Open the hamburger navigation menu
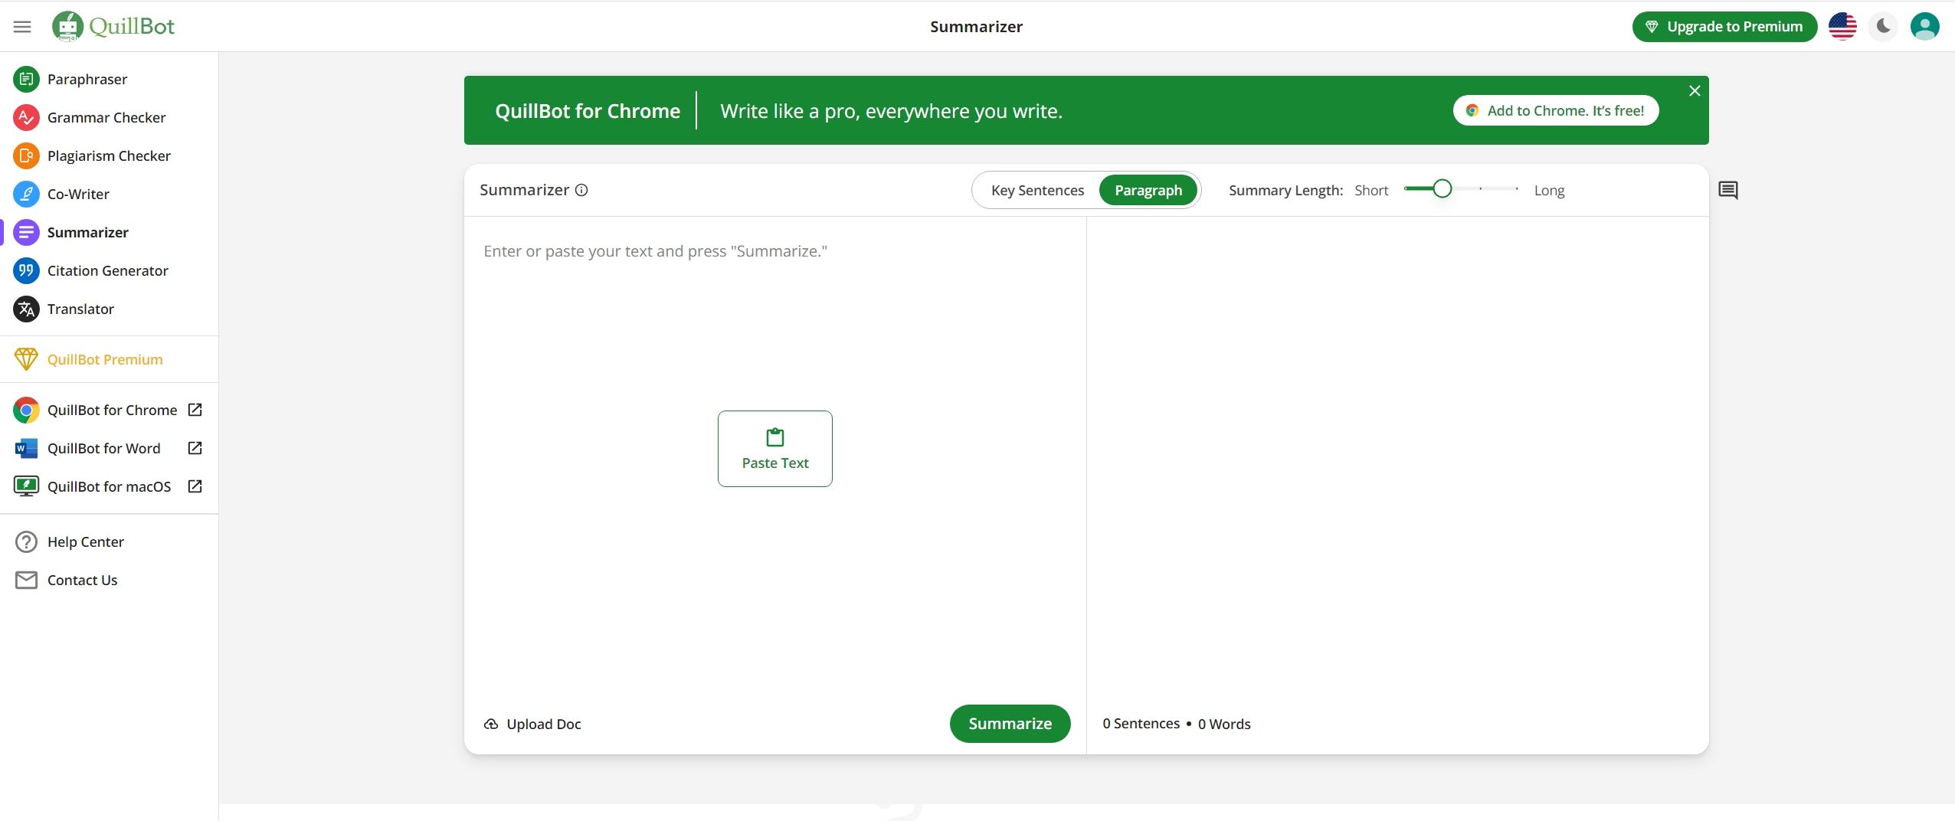 [x=22, y=27]
